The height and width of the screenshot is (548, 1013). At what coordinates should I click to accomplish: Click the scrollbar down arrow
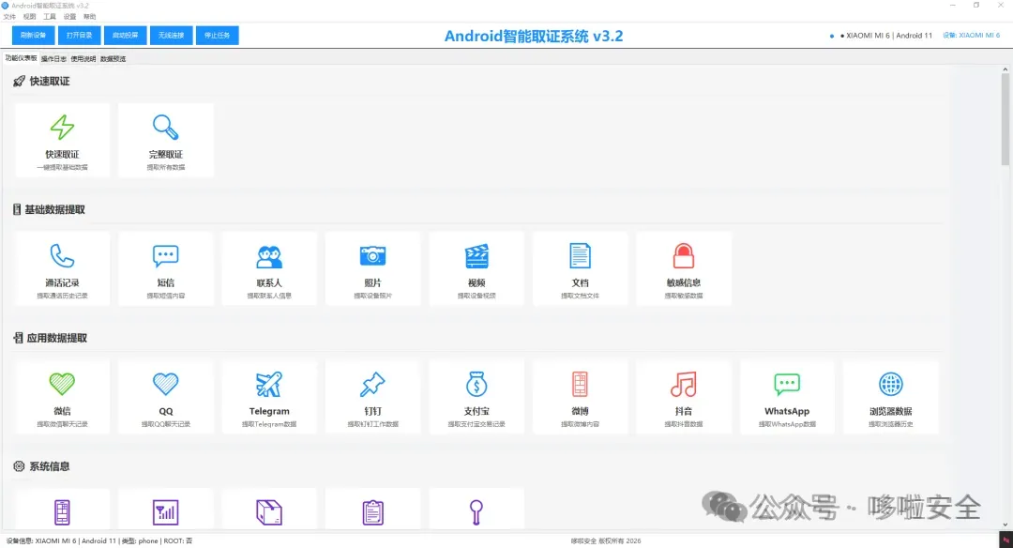click(x=1005, y=525)
